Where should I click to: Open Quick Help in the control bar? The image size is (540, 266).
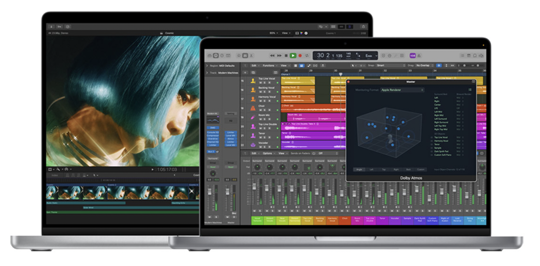pyautogui.click(x=222, y=55)
